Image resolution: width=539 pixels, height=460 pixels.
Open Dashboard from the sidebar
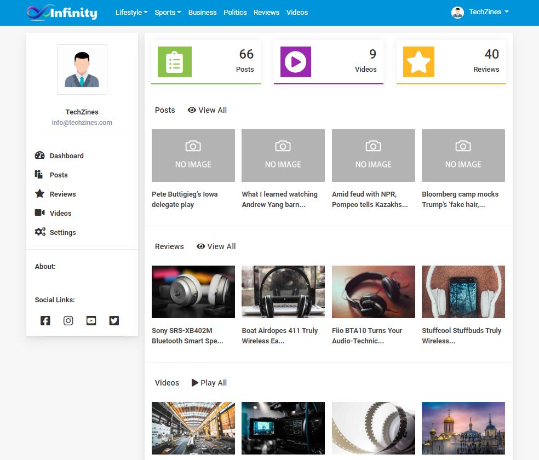[x=66, y=156]
